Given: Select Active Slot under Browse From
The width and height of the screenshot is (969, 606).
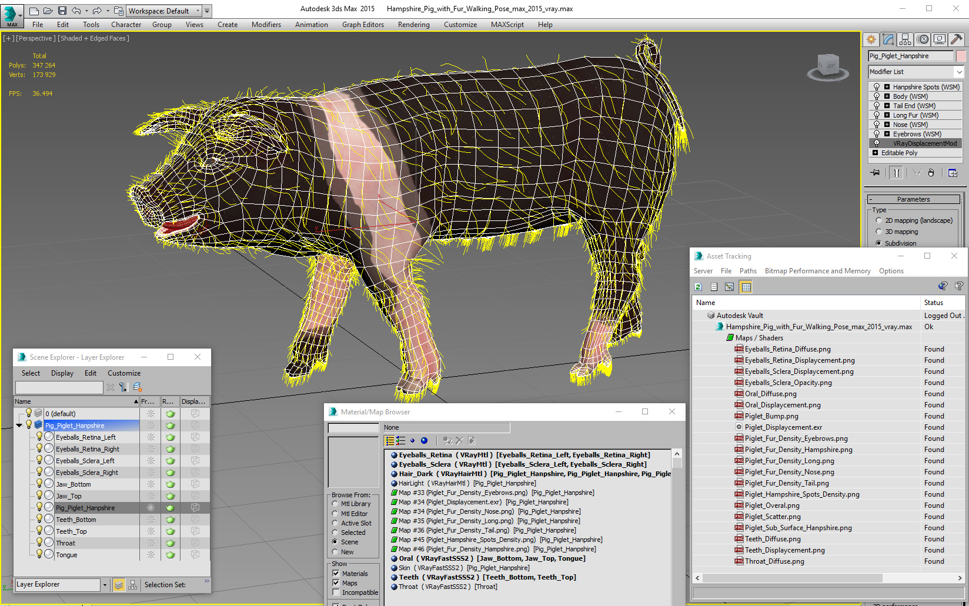Looking at the screenshot, I should coord(335,523).
